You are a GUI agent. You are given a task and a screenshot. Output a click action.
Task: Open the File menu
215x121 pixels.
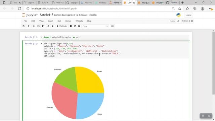pos(25,21)
